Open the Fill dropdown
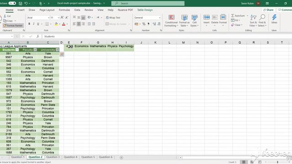The height and width of the screenshot is (164, 292). pyautogui.click(x=235, y=20)
